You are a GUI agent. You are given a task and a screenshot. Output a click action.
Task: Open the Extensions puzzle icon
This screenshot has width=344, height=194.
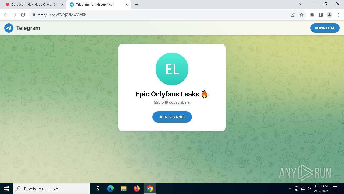312,15
